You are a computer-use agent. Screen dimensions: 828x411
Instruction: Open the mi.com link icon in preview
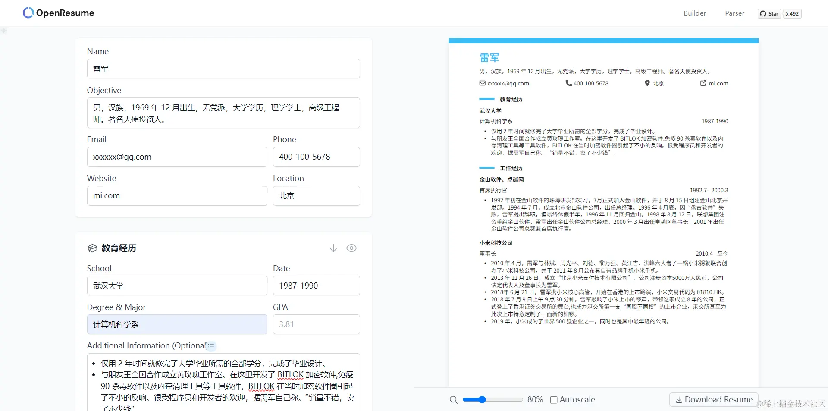pos(703,83)
